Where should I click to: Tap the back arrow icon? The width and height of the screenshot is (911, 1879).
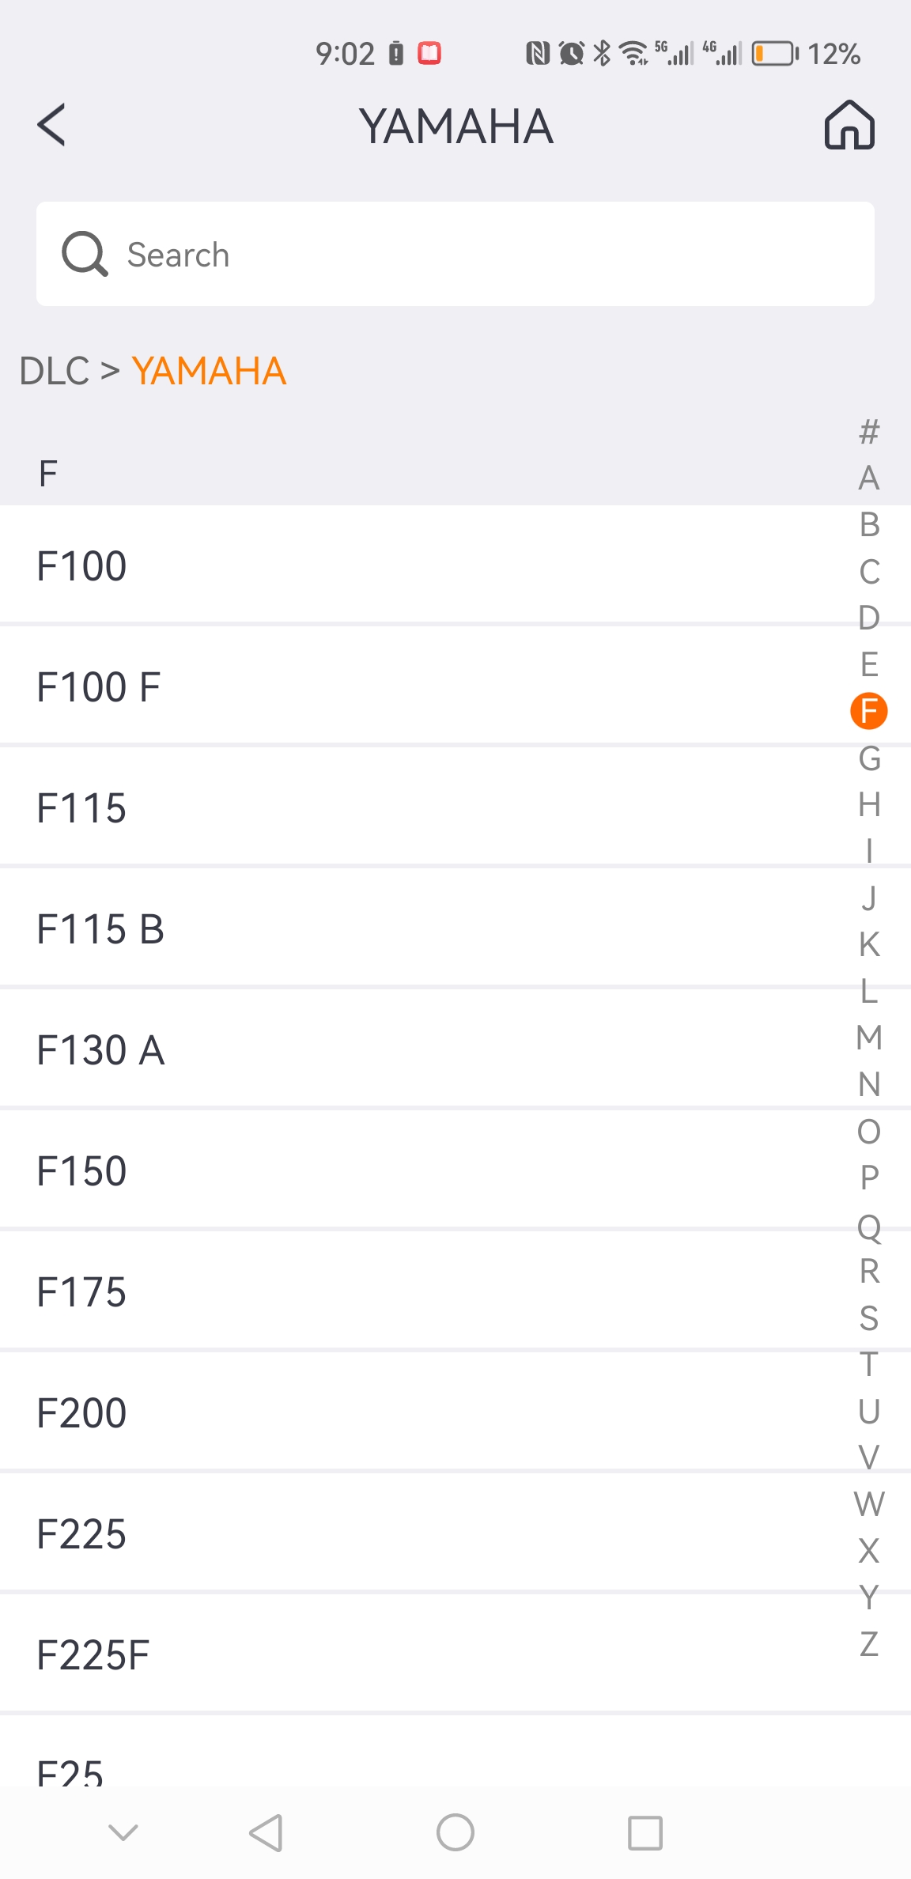(51, 125)
